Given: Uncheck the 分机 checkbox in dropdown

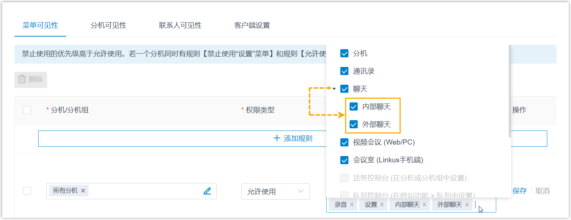Looking at the screenshot, I should [x=344, y=54].
